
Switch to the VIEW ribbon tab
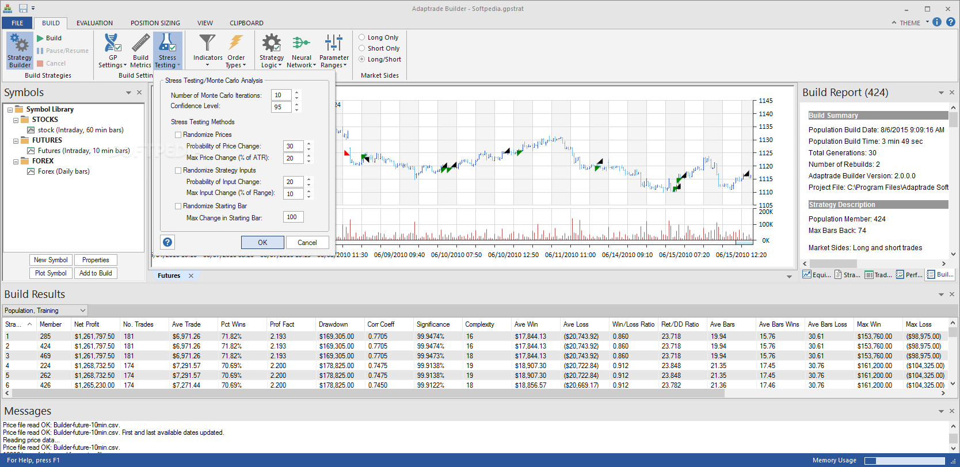click(205, 23)
